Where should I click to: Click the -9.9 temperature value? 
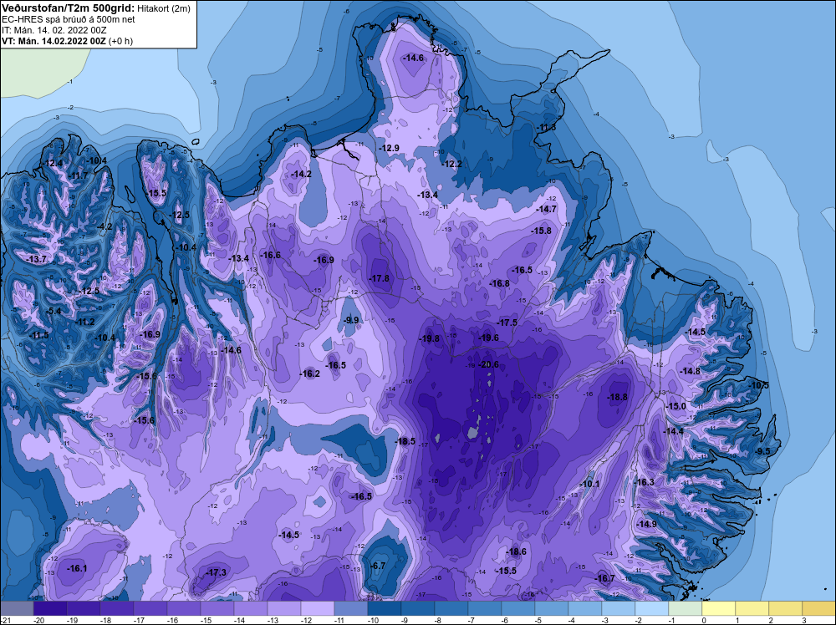[x=351, y=320]
